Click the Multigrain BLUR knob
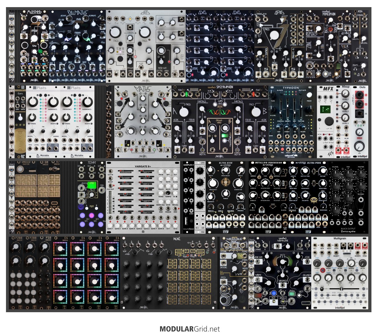380x335 pixels. coord(363,263)
